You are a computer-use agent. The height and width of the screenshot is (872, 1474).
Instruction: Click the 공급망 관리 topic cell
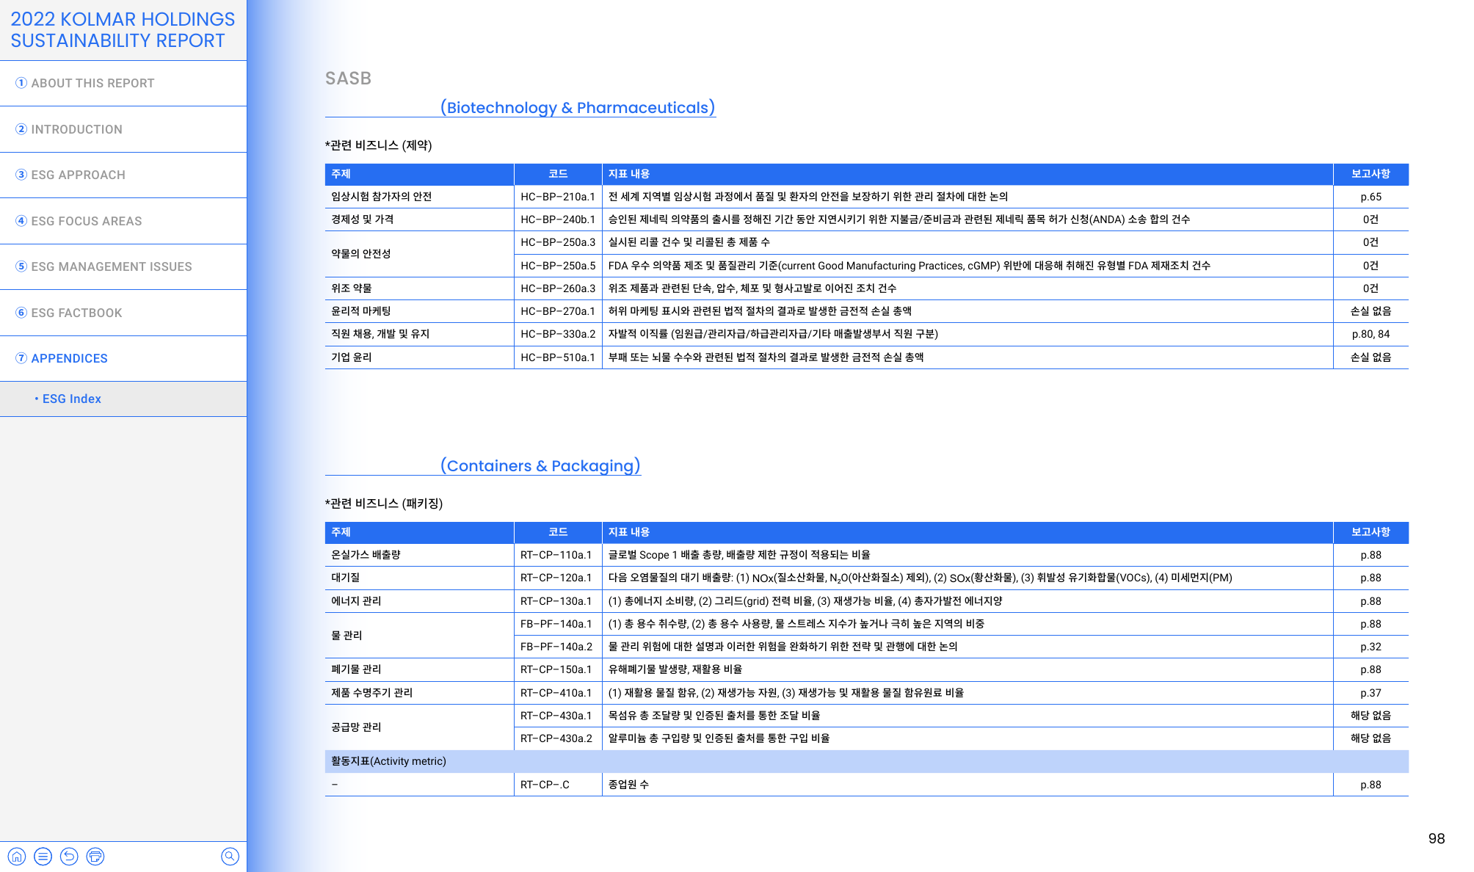(419, 727)
